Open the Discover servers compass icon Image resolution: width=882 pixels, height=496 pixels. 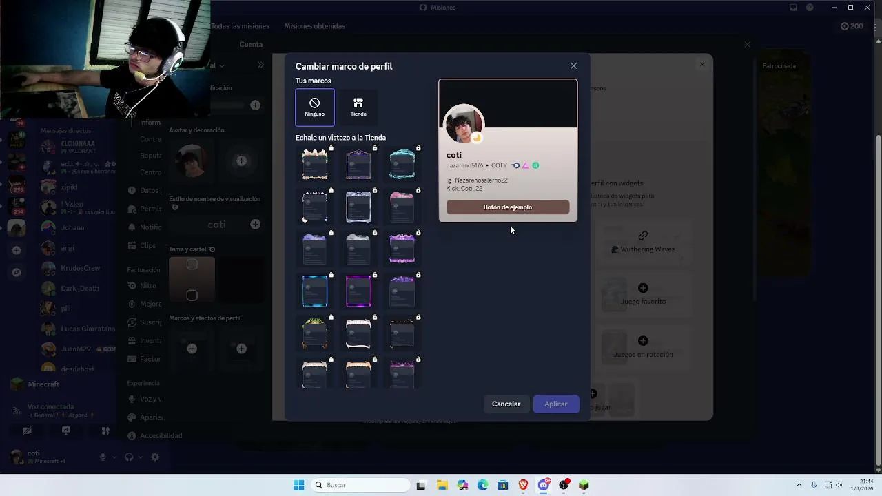coord(17,273)
